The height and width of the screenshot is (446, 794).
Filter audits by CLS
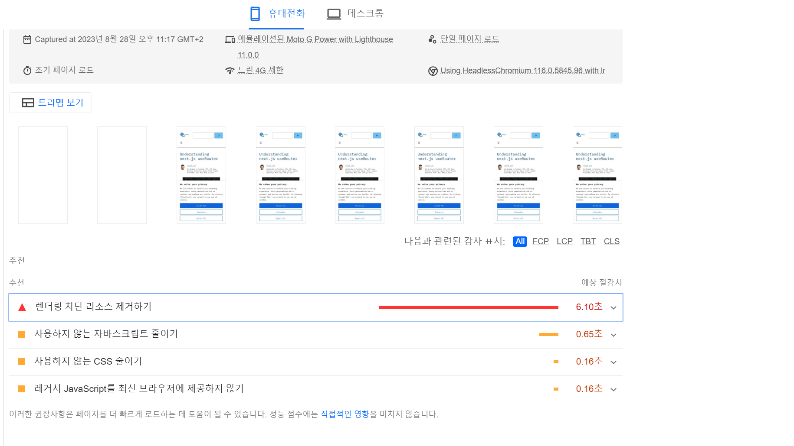pos(612,242)
